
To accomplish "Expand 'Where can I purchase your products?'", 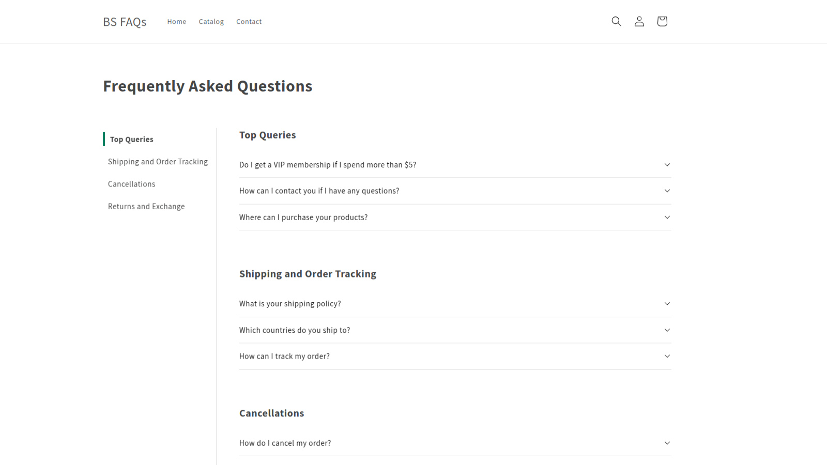I will [454, 217].
